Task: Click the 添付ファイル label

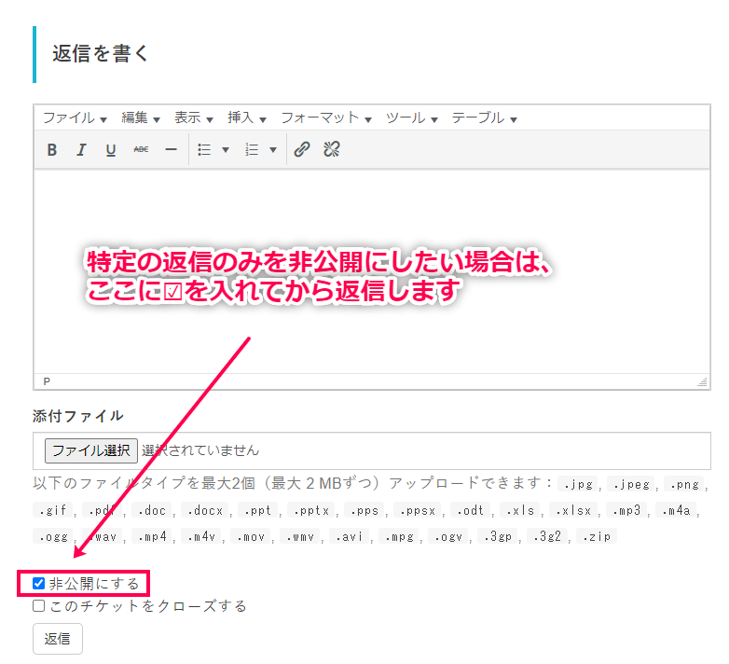Action: coord(78,416)
